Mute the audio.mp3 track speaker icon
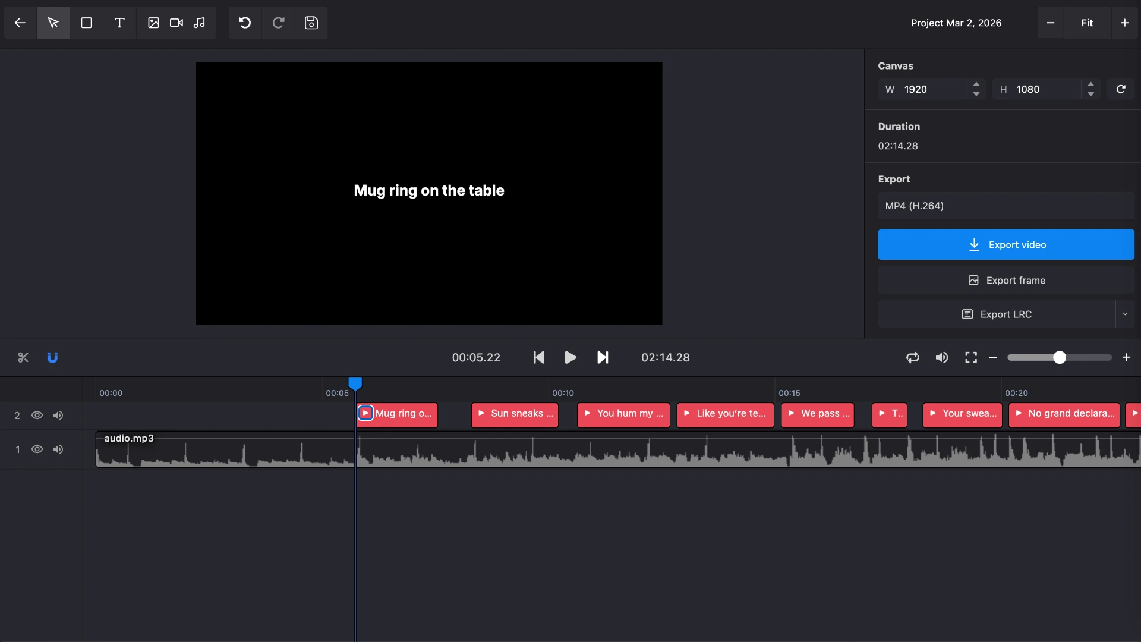 [x=58, y=449]
